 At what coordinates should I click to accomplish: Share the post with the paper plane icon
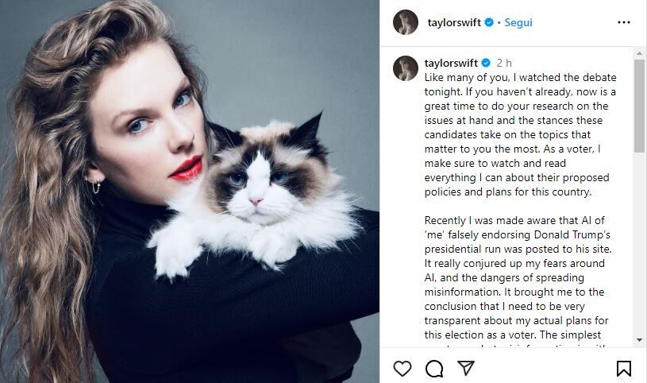(x=466, y=368)
